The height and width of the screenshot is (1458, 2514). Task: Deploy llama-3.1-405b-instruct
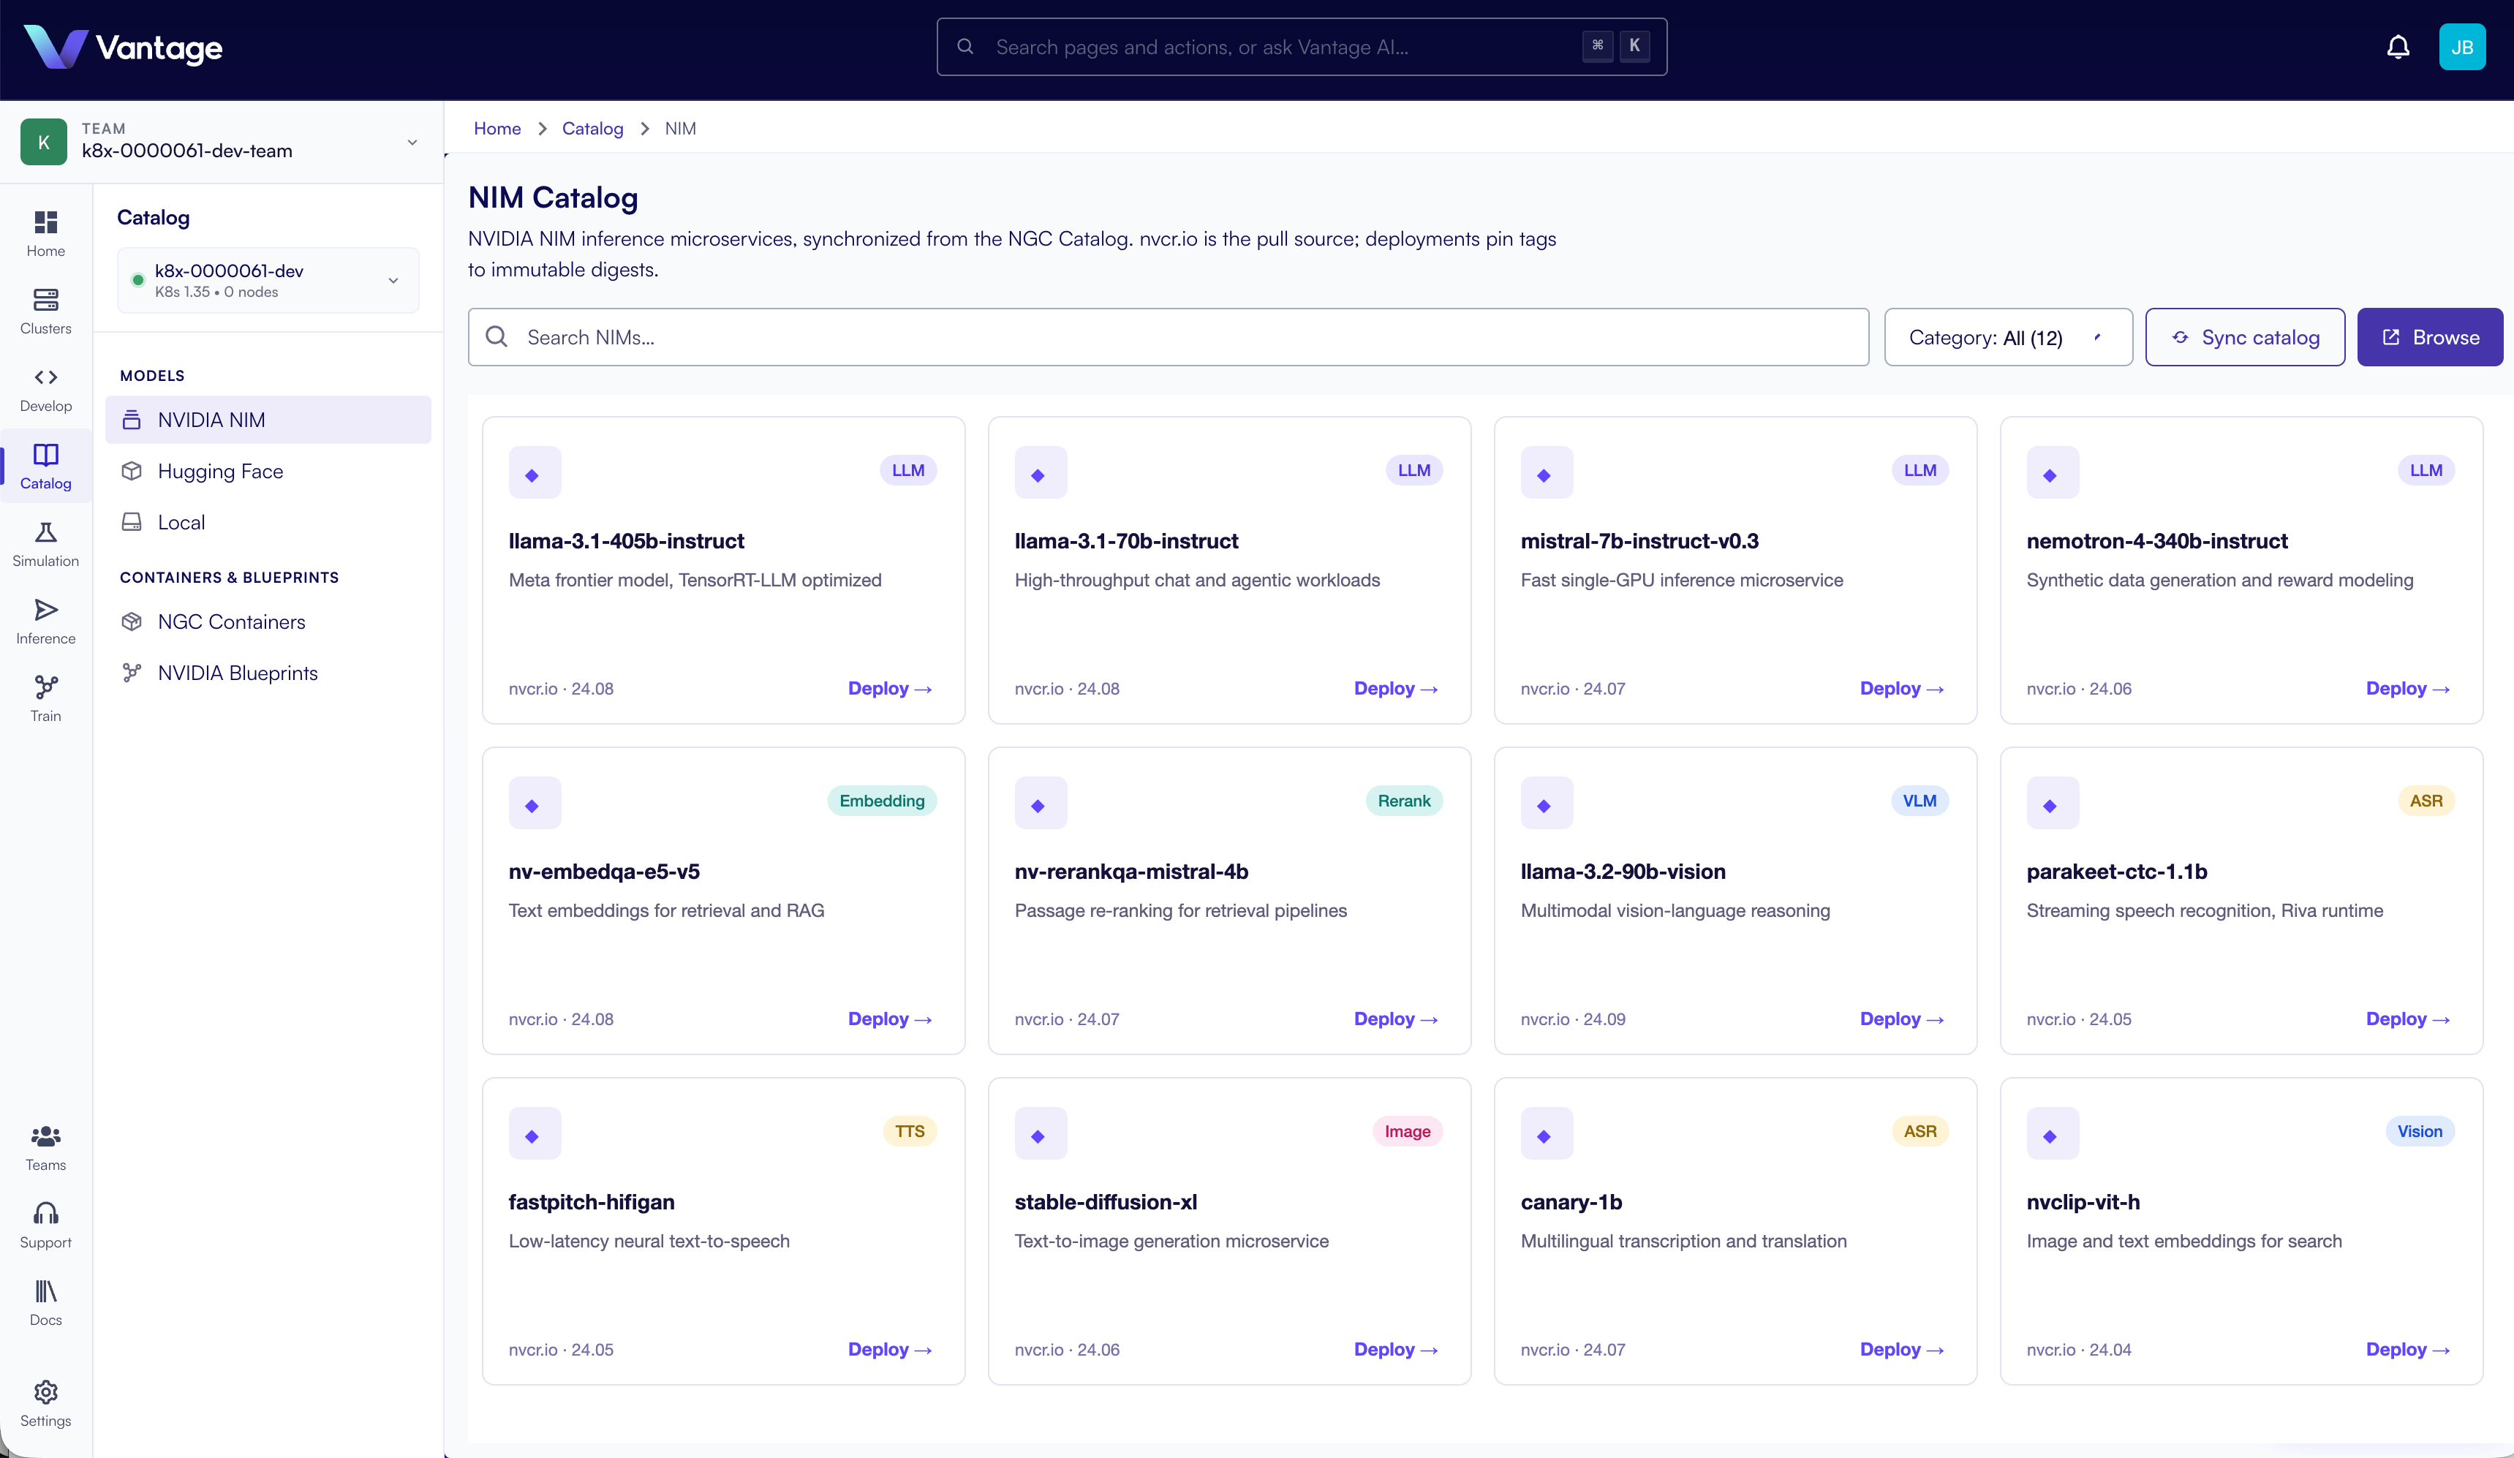point(890,688)
